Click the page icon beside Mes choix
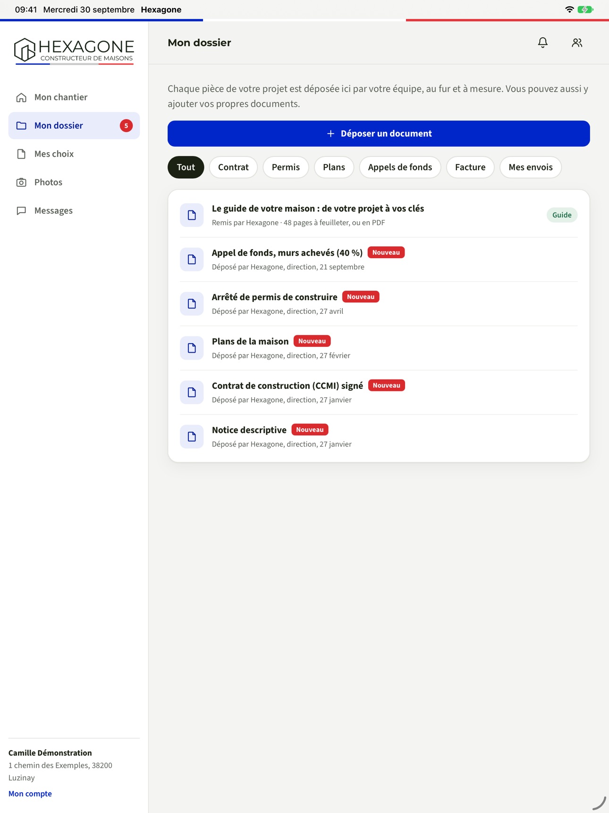Image resolution: width=609 pixels, height=813 pixels. pyautogui.click(x=21, y=154)
